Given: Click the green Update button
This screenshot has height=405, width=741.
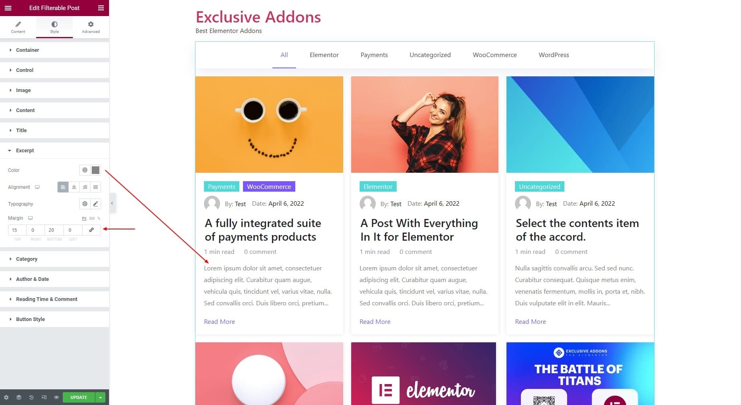Looking at the screenshot, I should tap(79, 397).
